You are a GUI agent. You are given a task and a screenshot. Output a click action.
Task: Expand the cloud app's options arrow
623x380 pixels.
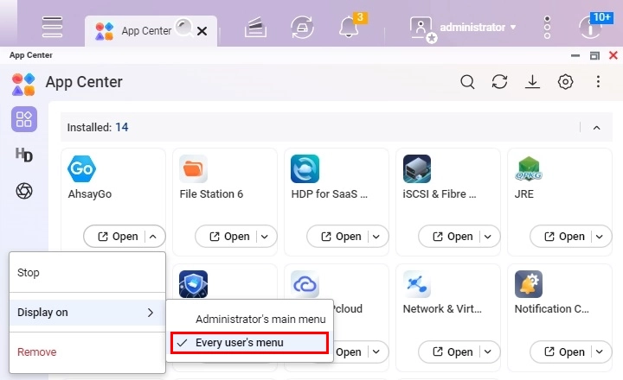click(x=376, y=351)
